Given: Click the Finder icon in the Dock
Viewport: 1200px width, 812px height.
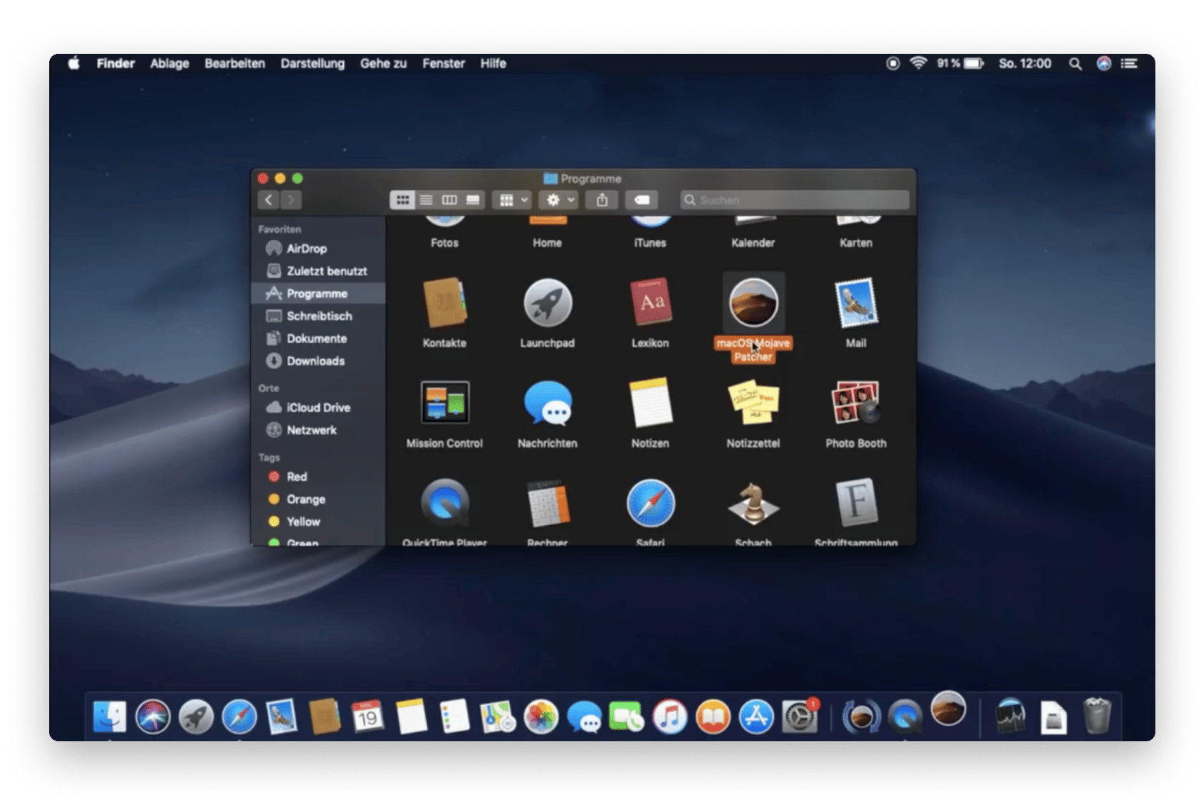Looking at the screenshot, I should (110, 717).
